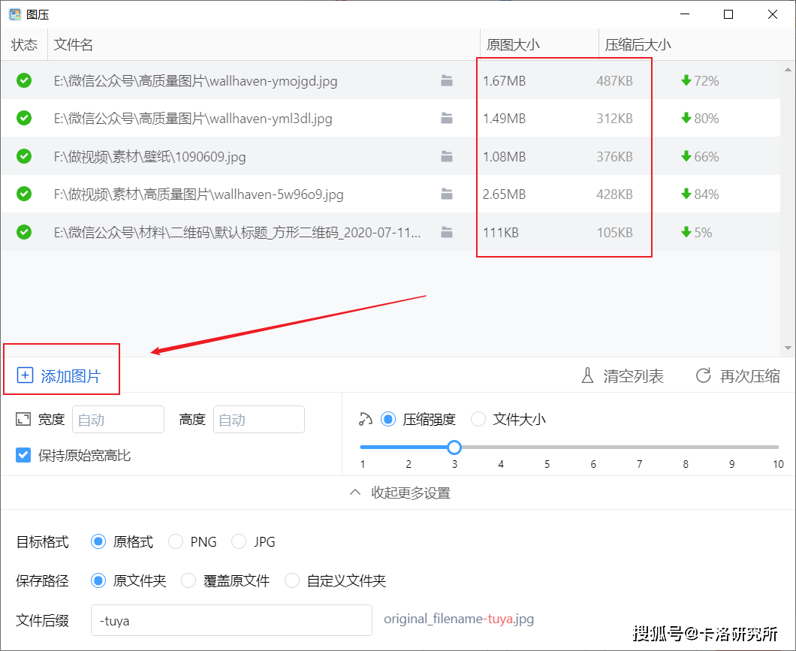Viewport: 796px width, 651px height.
Task: Click the 压缩后大小 column header
Action: (638, 44)
